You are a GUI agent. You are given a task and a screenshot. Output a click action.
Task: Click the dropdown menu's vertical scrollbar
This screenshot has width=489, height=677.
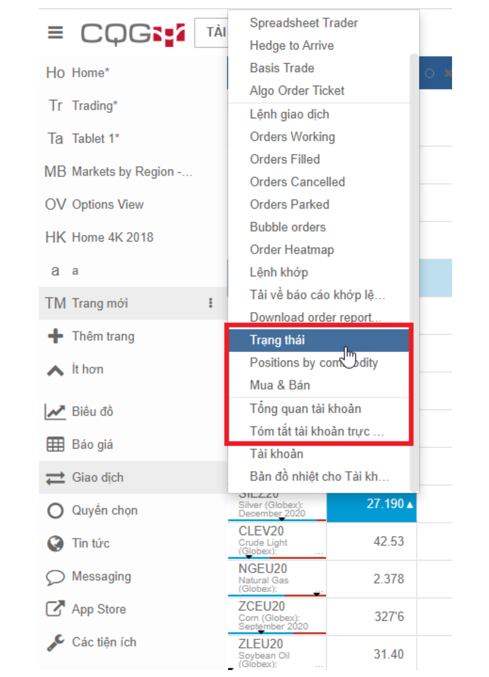pos(414,272)
